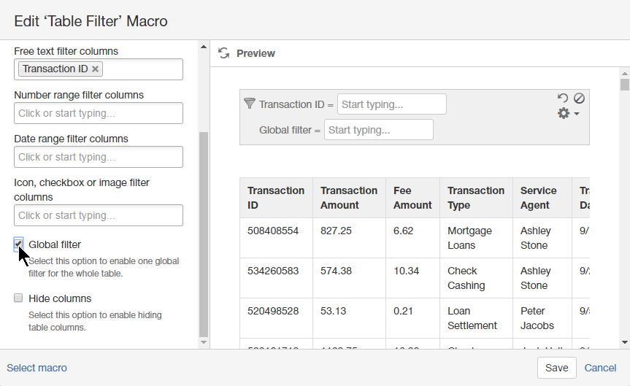
Task: Save the macro settings
Action: pyautogui.click(x=556, y=368)
